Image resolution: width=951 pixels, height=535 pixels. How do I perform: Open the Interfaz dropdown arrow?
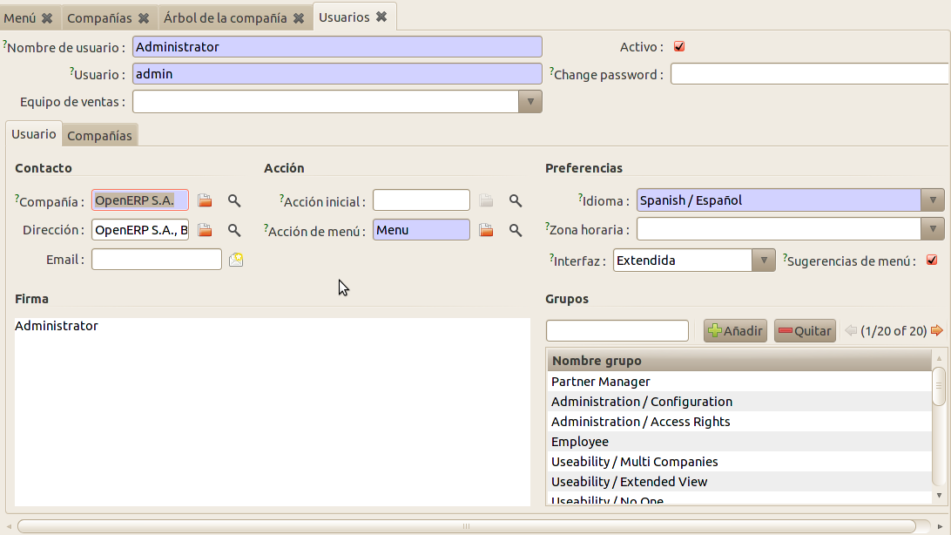point(764,261)
